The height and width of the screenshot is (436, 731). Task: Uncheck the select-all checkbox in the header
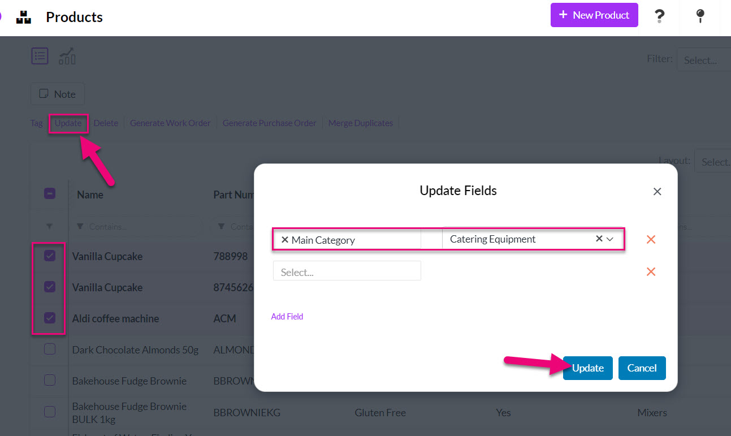pos(49,193)
